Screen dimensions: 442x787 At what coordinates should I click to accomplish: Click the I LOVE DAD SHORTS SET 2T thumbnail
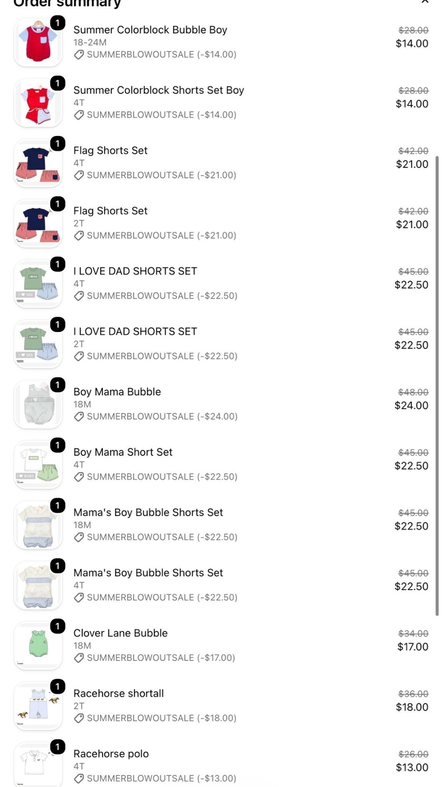click(x=38, y=344)
